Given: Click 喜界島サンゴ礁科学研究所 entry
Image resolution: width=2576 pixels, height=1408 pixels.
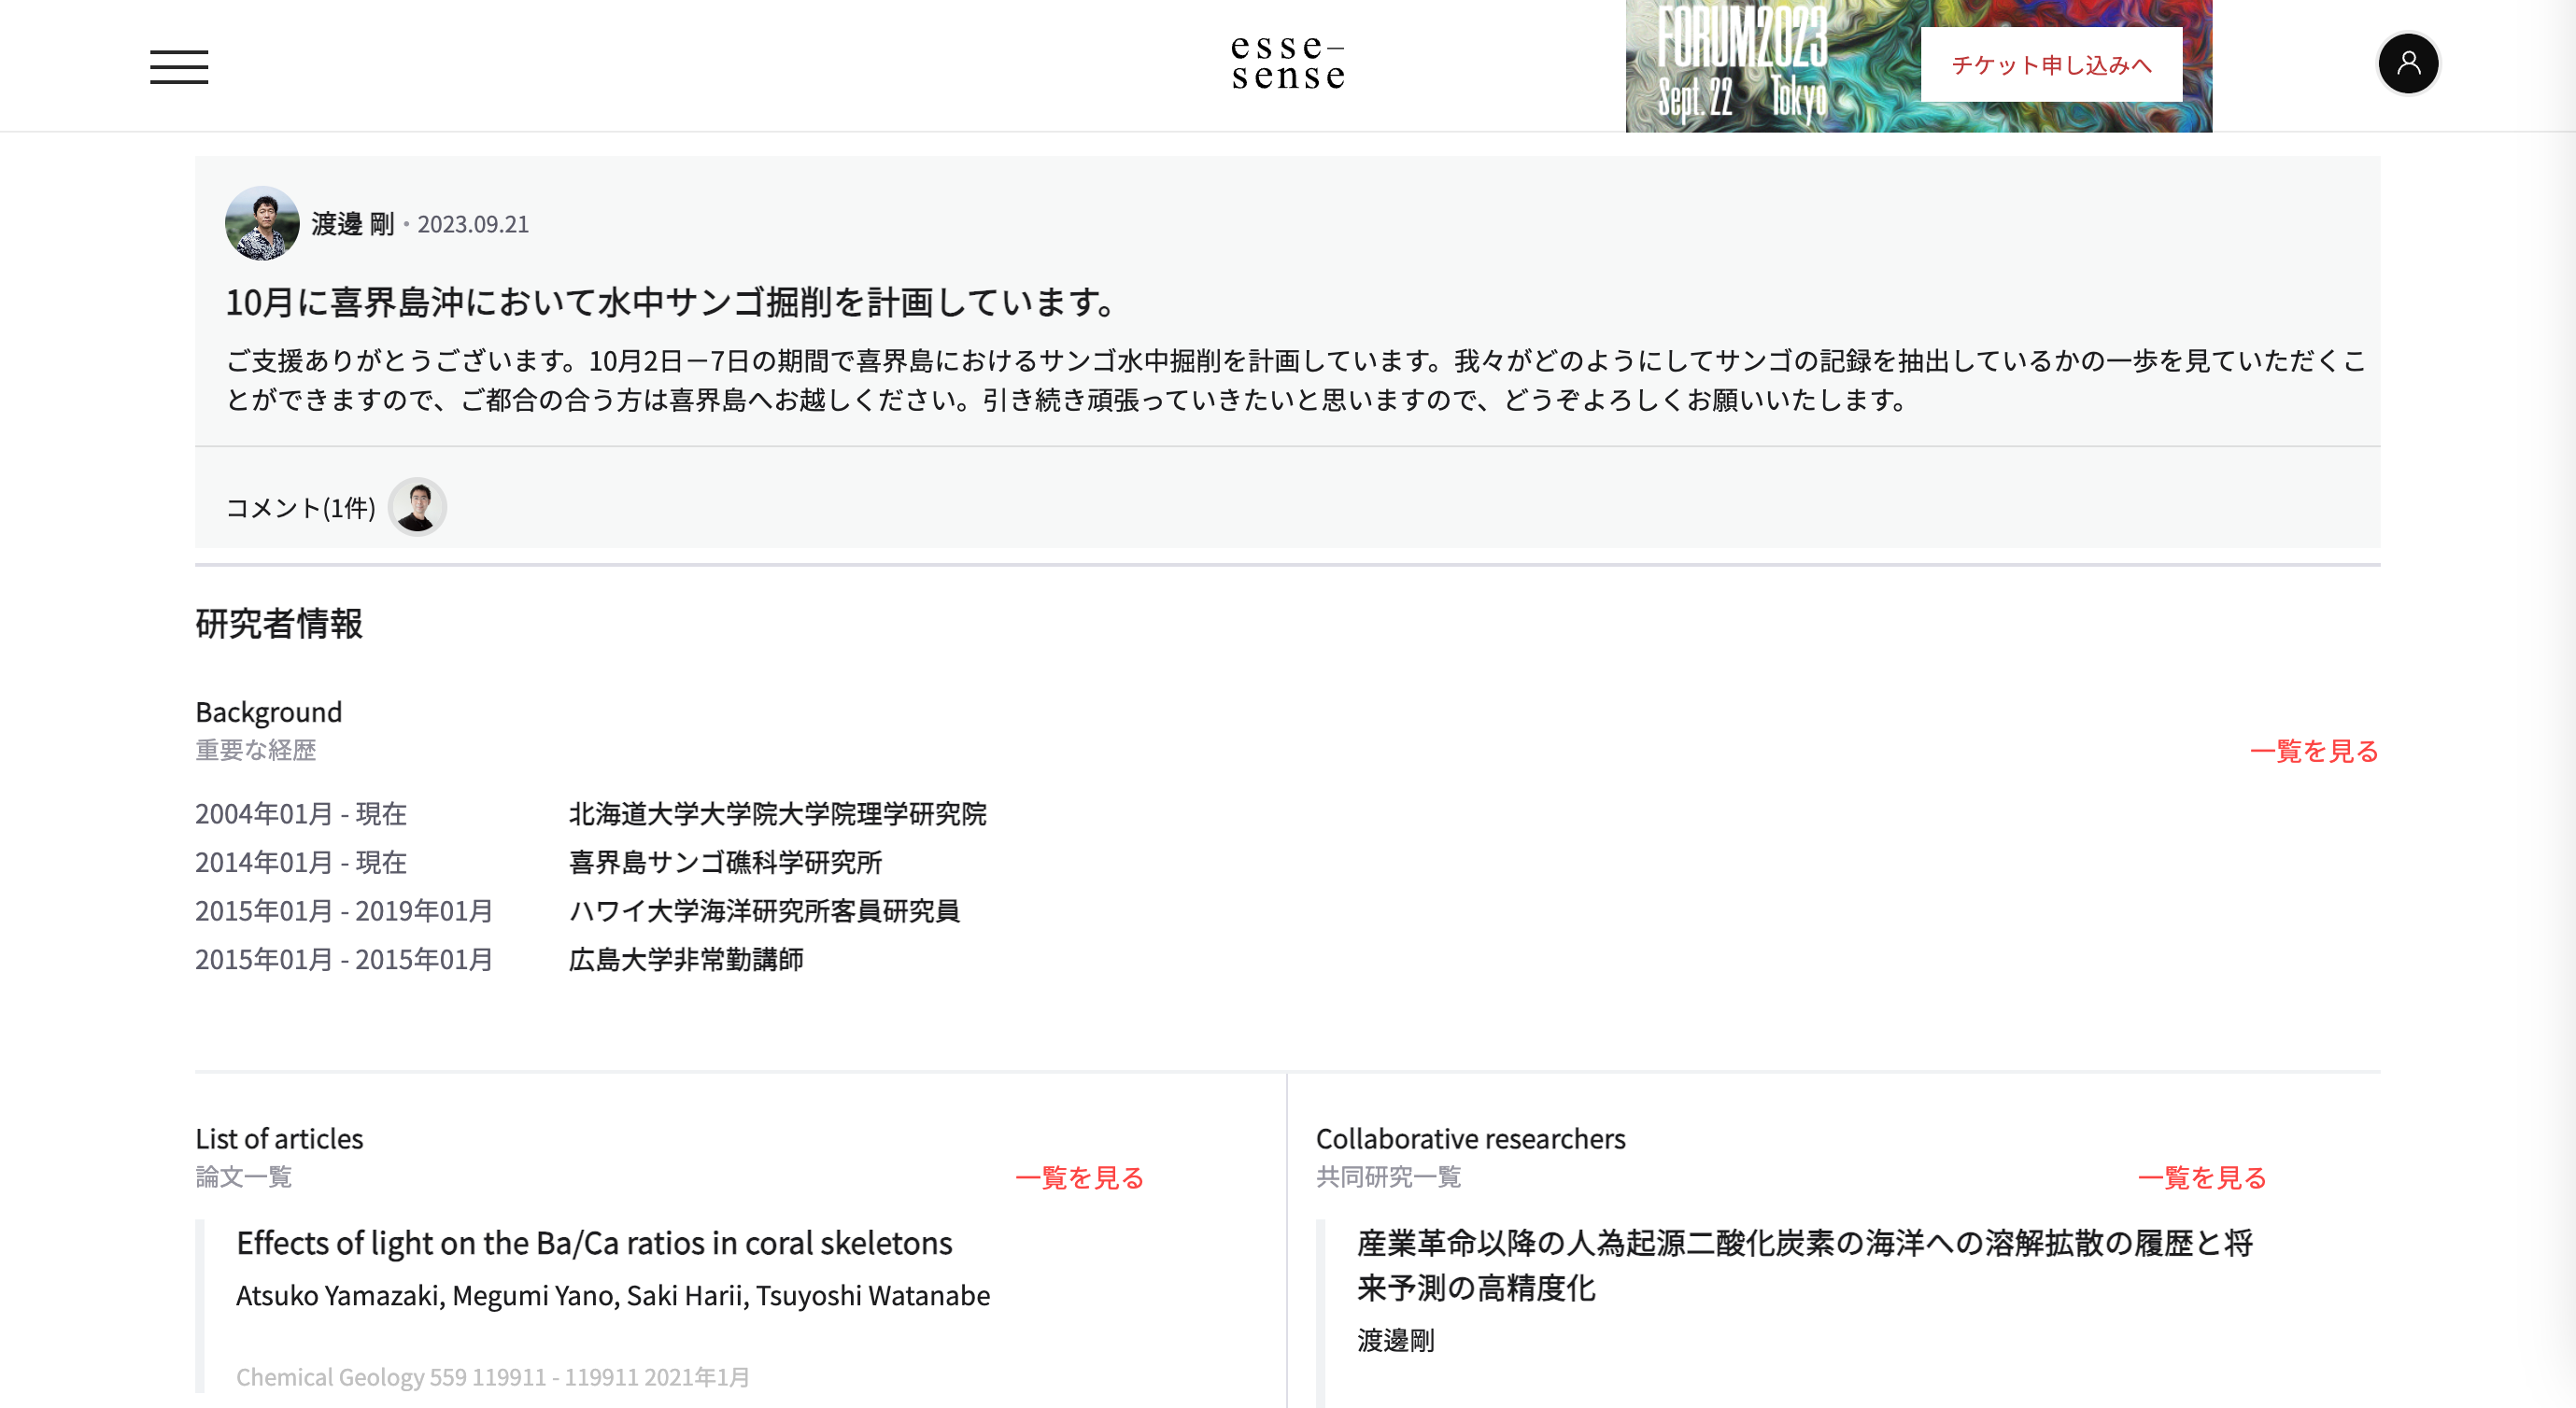Looking at the screenshot, I should point(726,862).
